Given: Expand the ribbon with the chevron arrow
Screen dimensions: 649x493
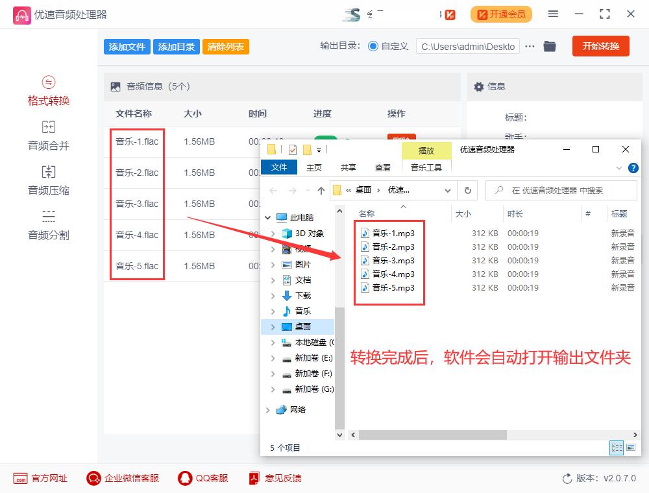Looking at the screenshot, I should (619, 167).
